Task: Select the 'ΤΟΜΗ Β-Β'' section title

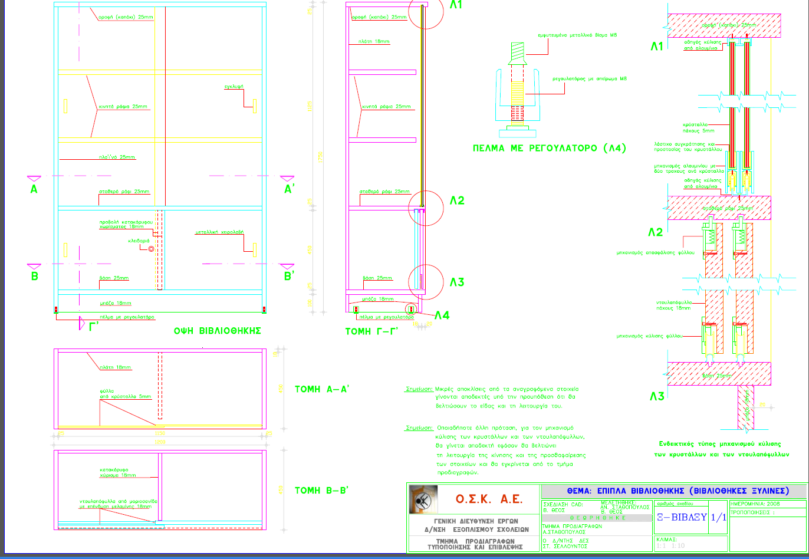Action: pyautogui.click(x=322, y=489)
